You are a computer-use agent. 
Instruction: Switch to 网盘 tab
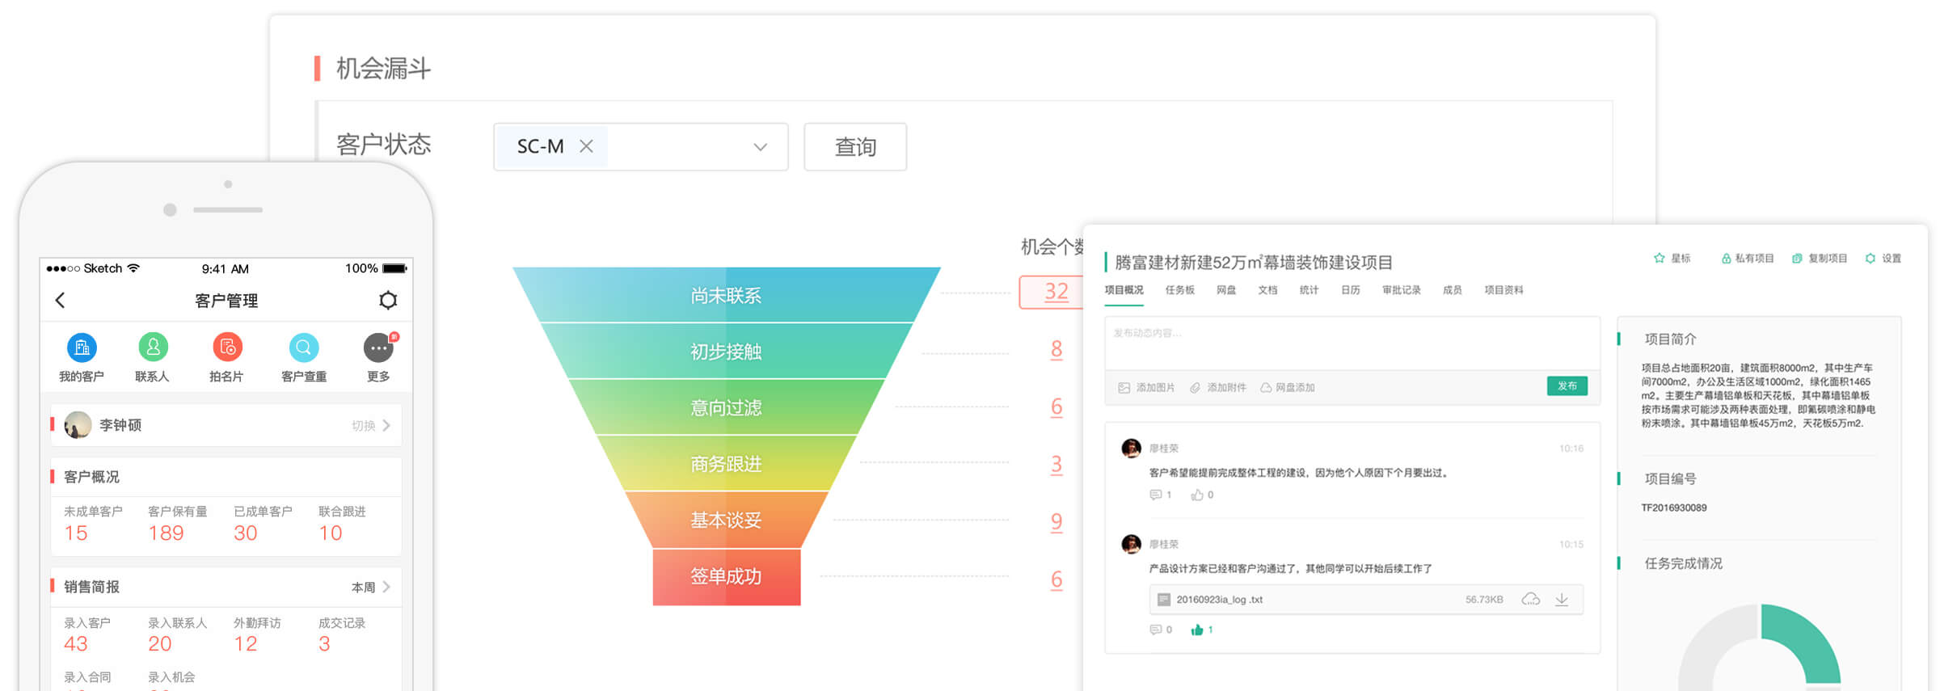[1226, 290]
